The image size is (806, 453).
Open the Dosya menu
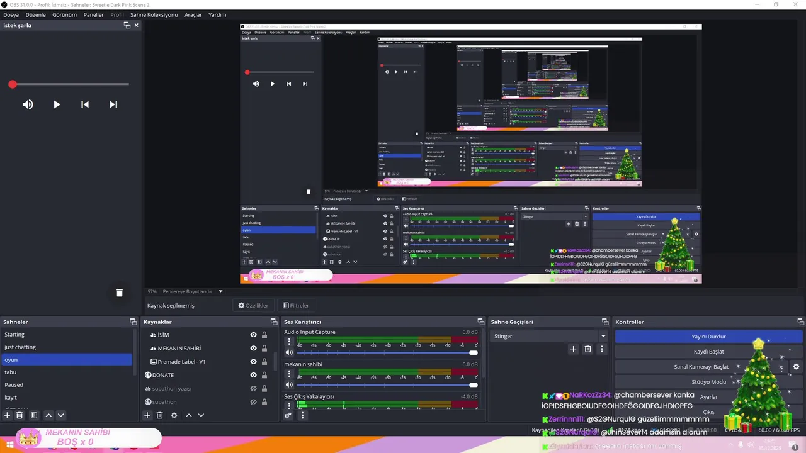point(11,14)
